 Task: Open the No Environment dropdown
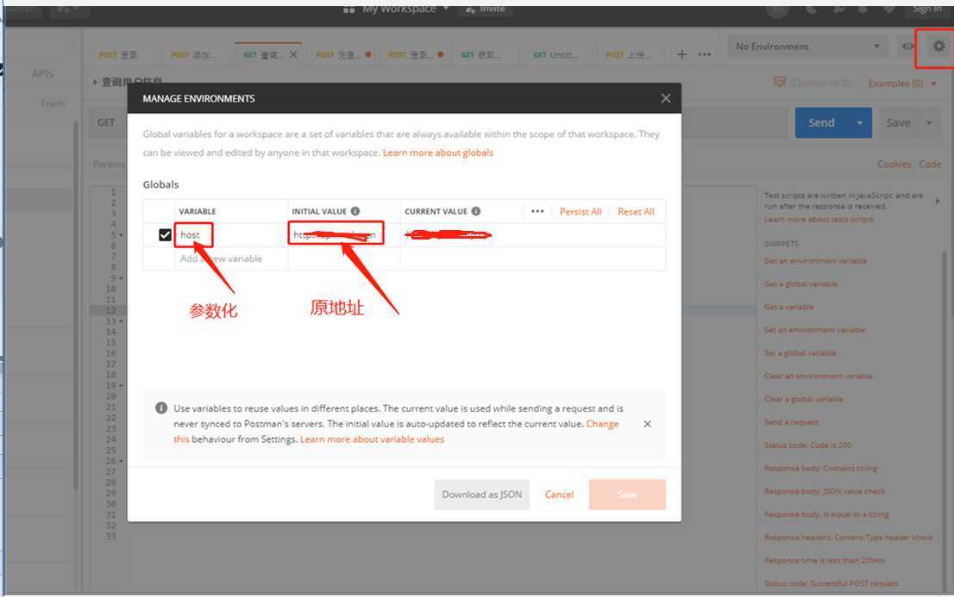[807, 47]
